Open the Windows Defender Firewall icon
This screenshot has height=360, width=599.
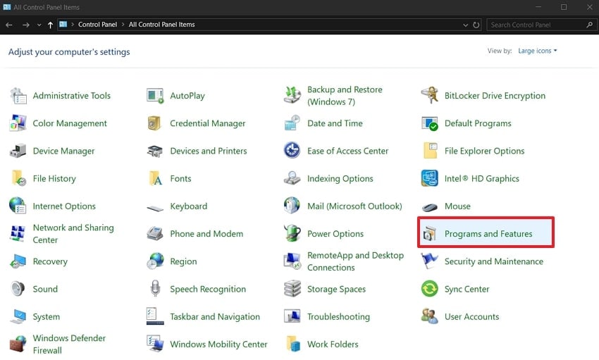pyautogui.click(x=18, y=345)
